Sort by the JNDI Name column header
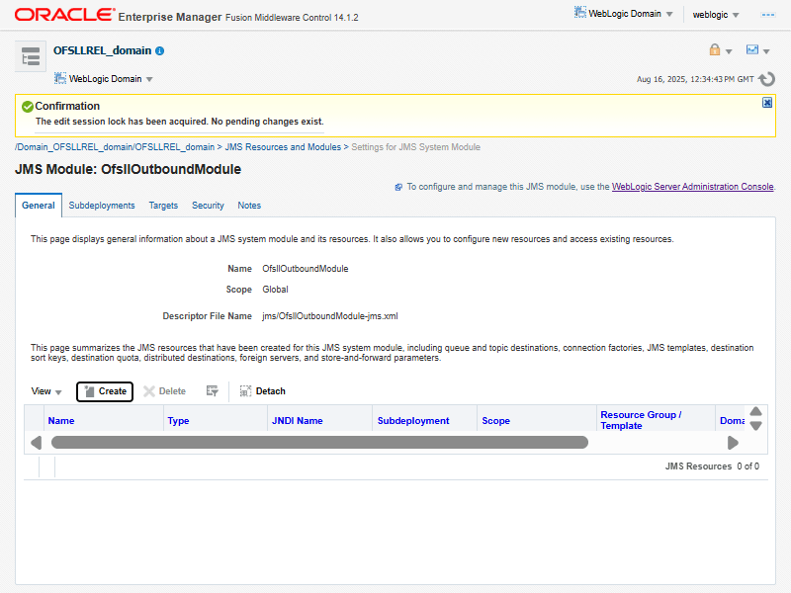 tap(298, 421)
